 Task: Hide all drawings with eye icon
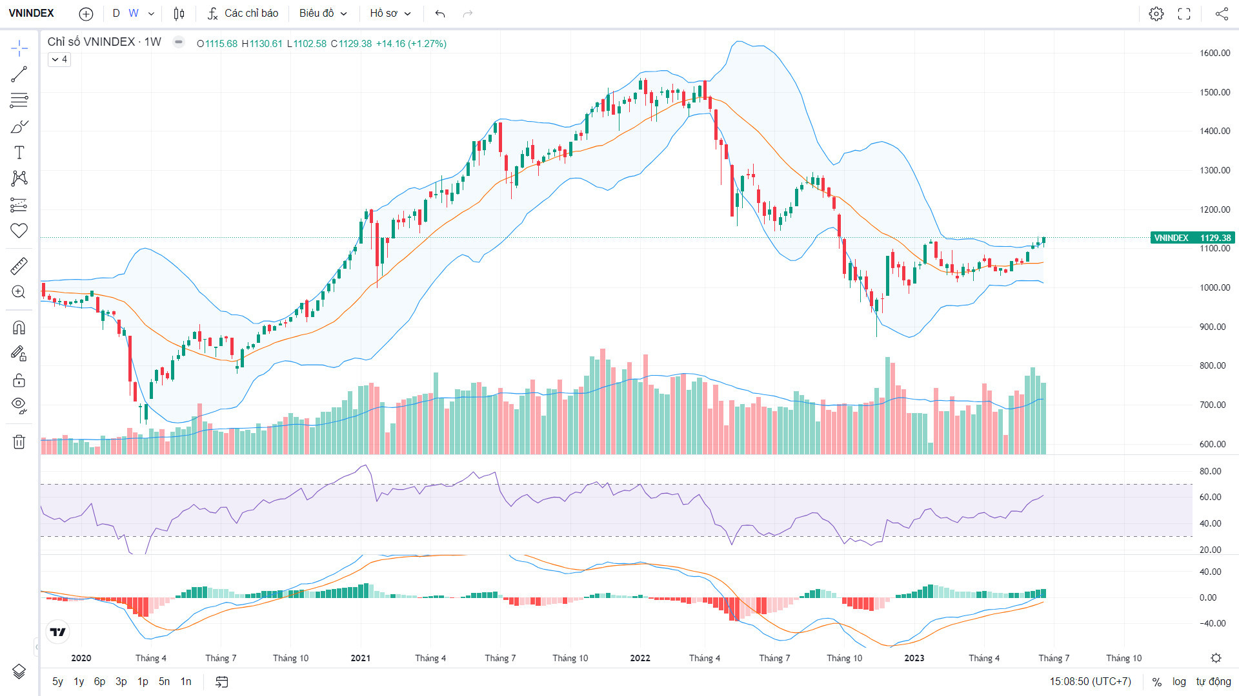click(19, 406)
